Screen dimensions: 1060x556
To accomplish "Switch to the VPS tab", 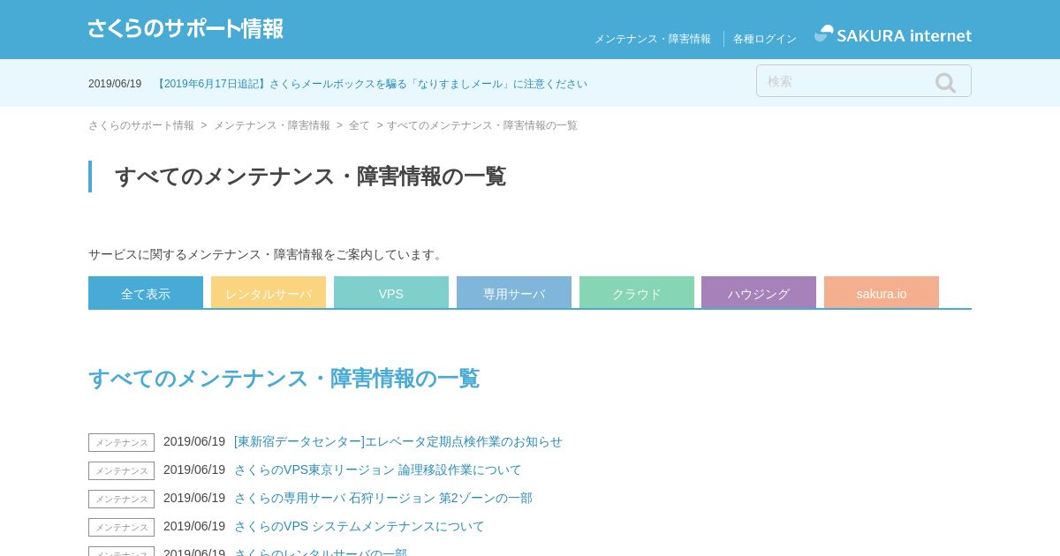I will point(391,293).
